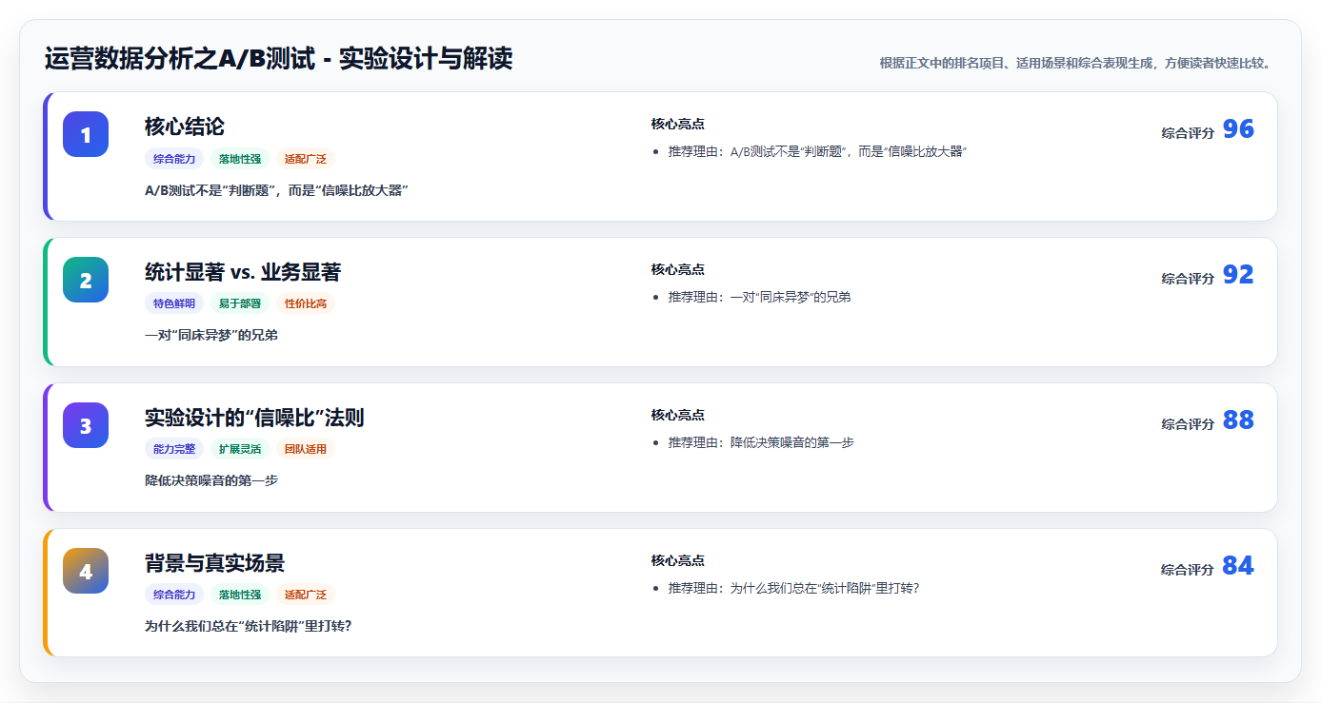Click bullet 推荐理由：为什么我们总在"统计陷阱"里打转
Screen dimensions: 1321x703
click(x=794, y=589)
